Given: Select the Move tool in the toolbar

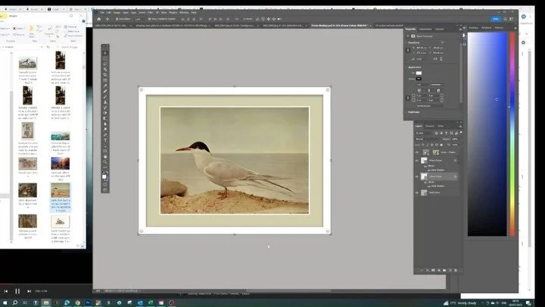Looking at the screenshot, I should 105,52.
